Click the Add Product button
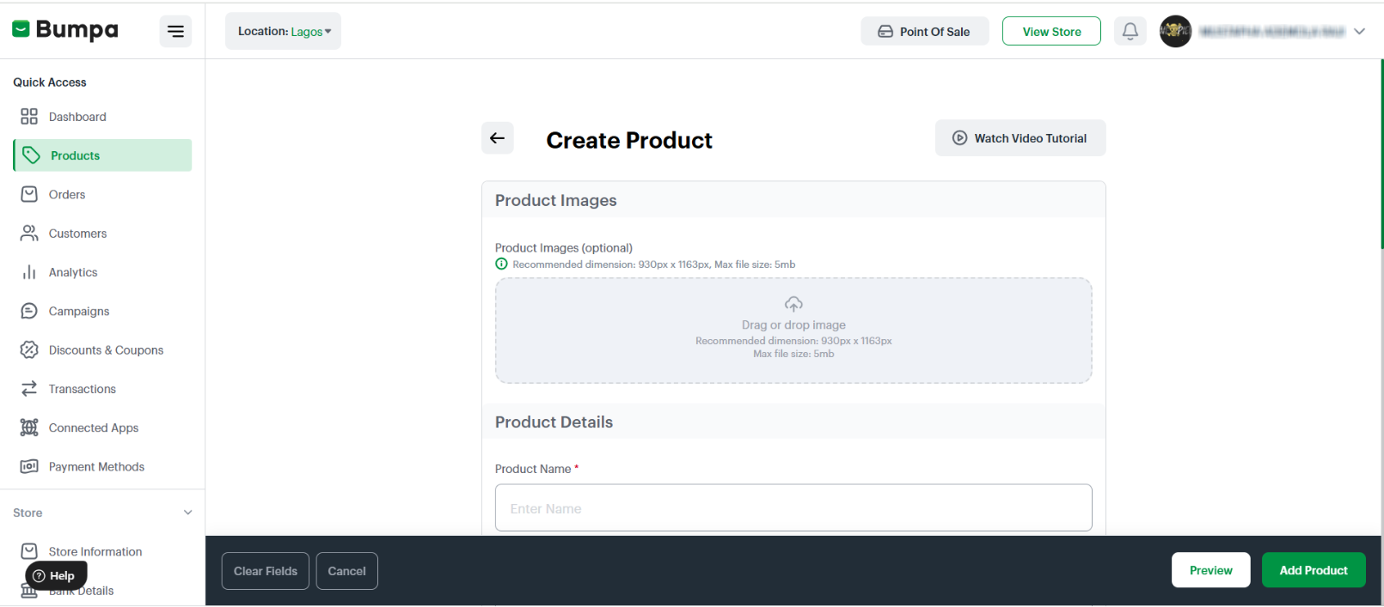Image resolution: width=1384 pixels, height=607 pixels. coord(1314,570)
